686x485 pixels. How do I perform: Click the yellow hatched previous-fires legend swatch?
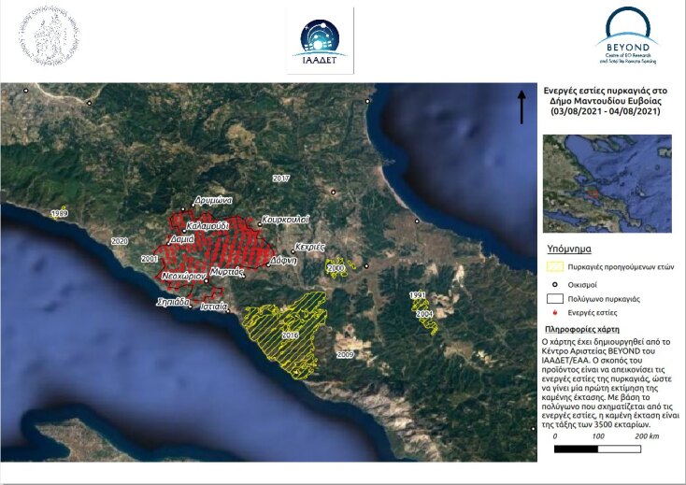tap(555, 267)
